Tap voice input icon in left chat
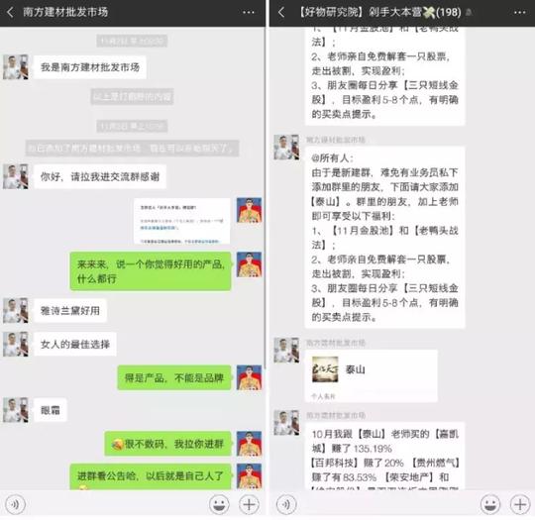The image size is (535, 520). click(x=15, y=504)
